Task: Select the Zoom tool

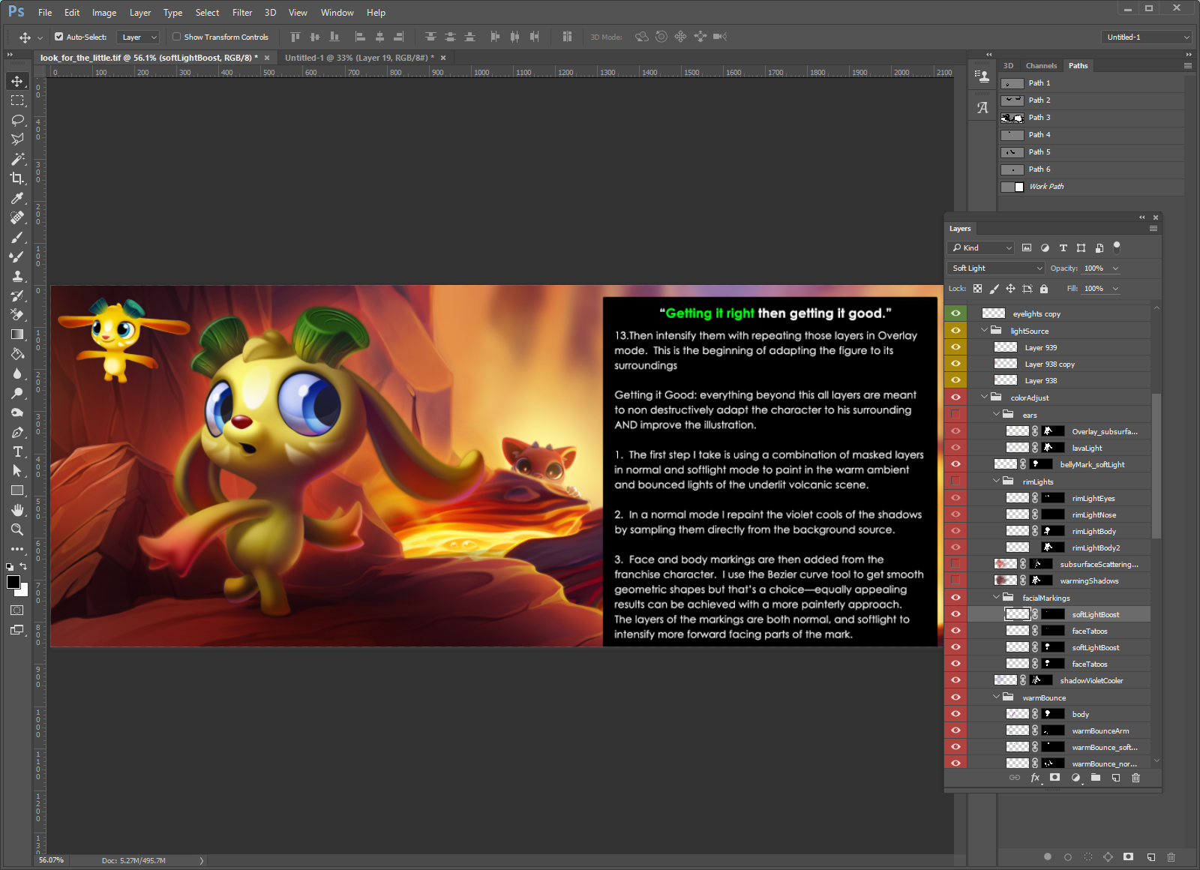Action: click(x=17, y=529)
